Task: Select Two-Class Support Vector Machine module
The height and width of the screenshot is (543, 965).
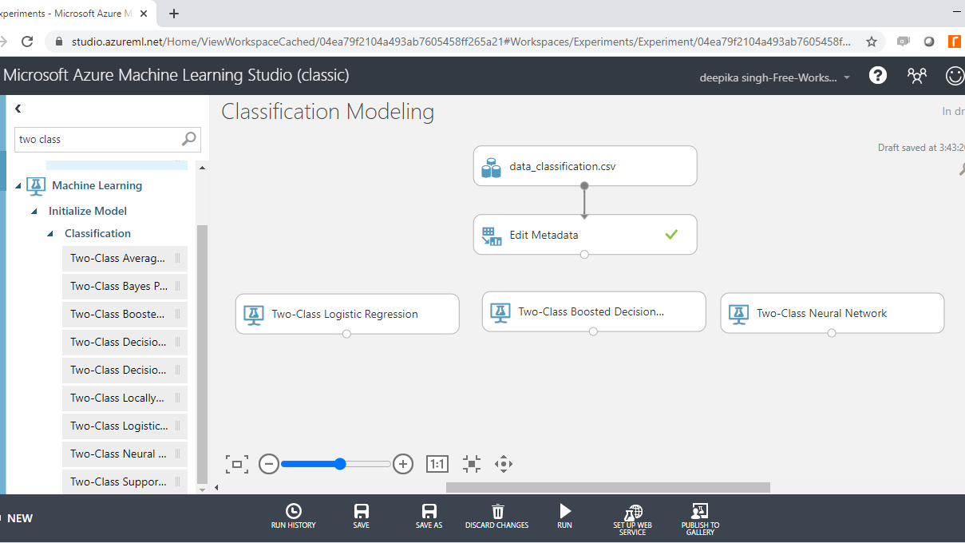Action: (x=125, y=482)
